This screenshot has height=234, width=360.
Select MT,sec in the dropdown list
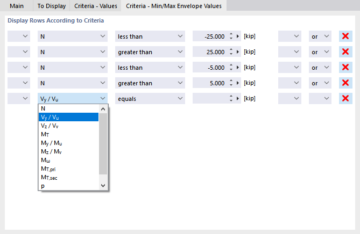[69, 178]
